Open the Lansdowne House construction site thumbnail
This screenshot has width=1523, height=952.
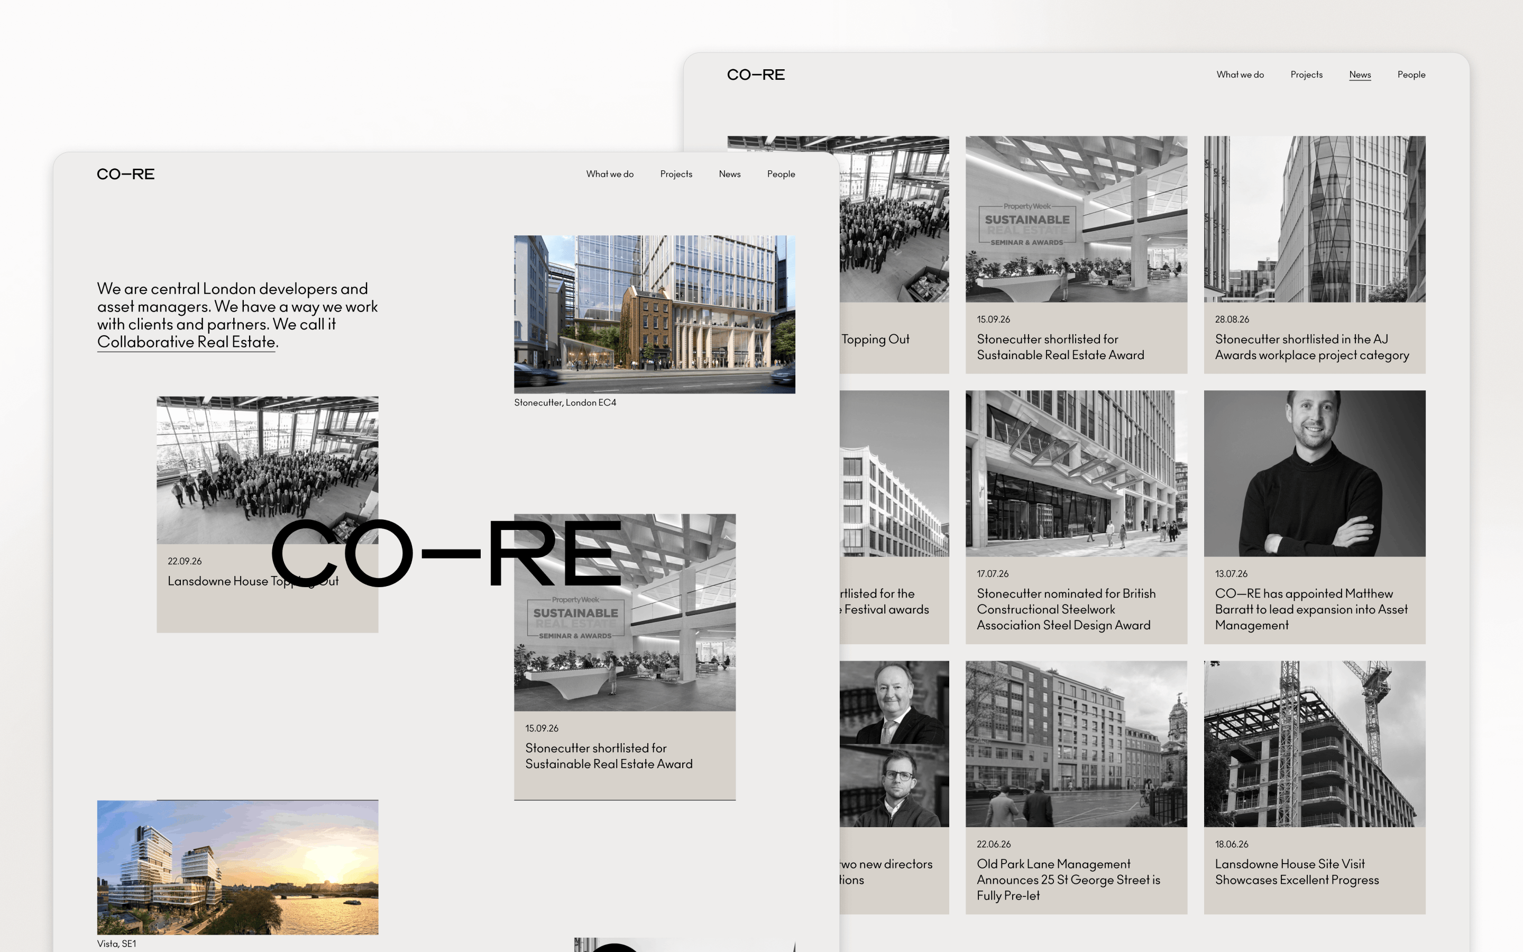point(1314,744)
